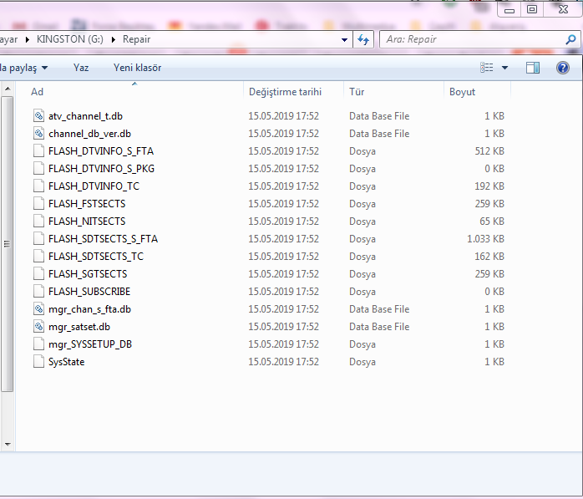This screenshot has height=499, width=583.
Task: Click the mgr_chan_s_fta.db file icon
Action: click(38, 309)
